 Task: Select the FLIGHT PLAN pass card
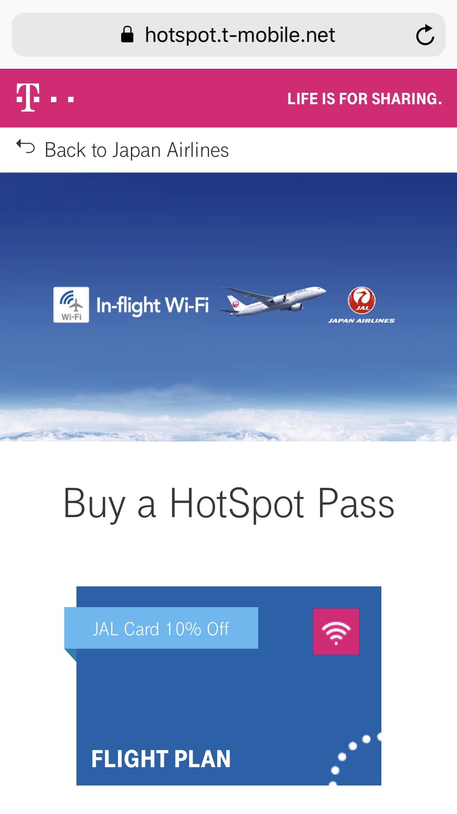click(x=229, y=686)
